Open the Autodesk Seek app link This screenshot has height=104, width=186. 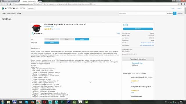click(x=137, y=96)
